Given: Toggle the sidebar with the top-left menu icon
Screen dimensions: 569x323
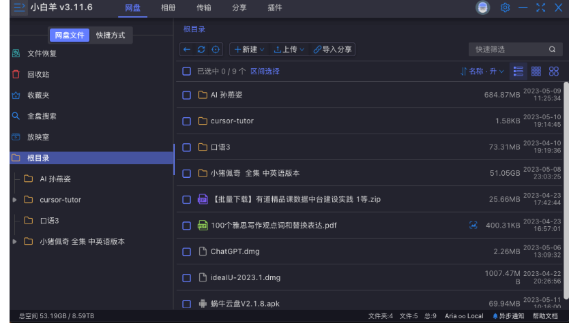Looking at the screenshot, I should click(x=19, y=7).
